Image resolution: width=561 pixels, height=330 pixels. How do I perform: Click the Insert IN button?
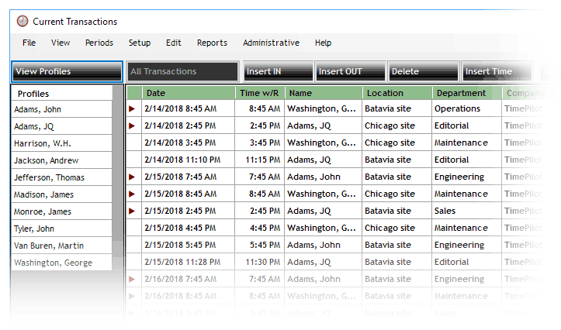278,71
